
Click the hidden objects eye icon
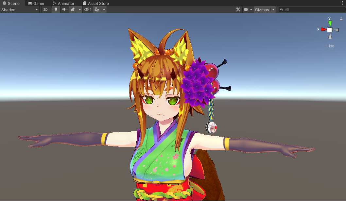(88, 9)
